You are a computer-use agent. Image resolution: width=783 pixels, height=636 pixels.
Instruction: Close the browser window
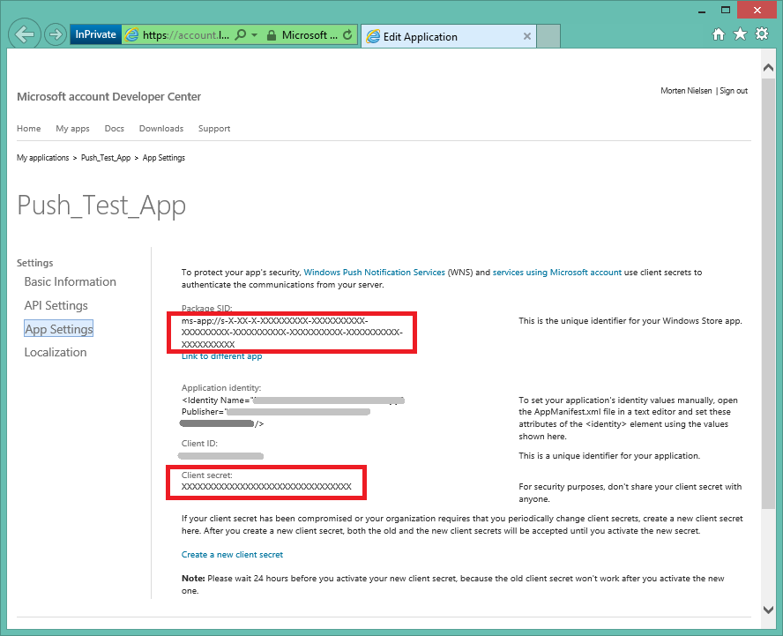click(757, 10)
